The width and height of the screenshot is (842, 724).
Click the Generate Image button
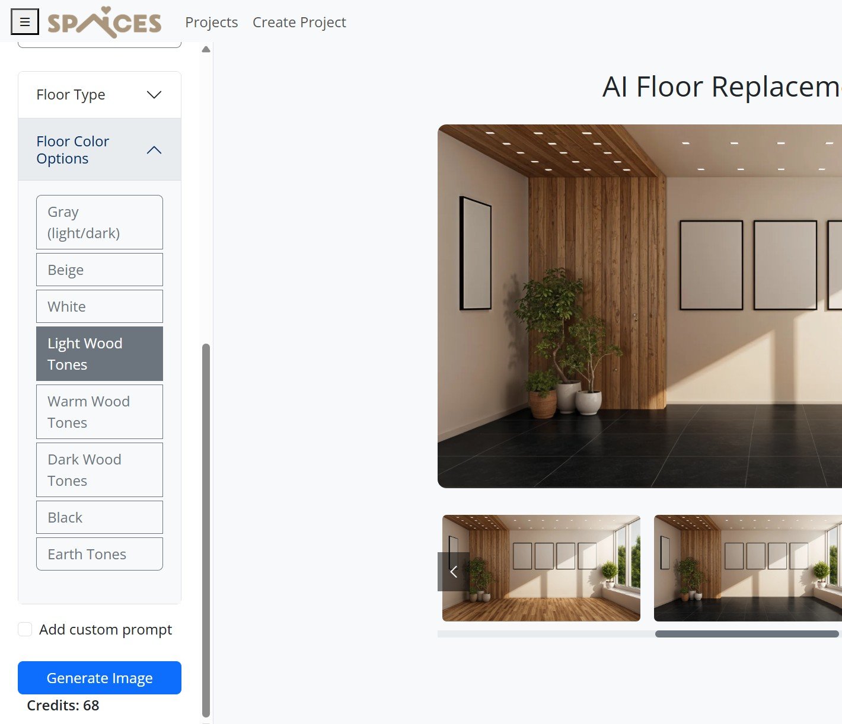tap(100, 678)
